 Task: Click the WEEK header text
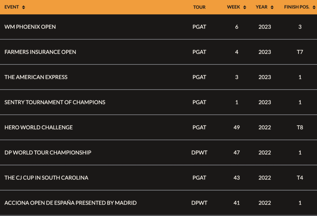point(233,7)
